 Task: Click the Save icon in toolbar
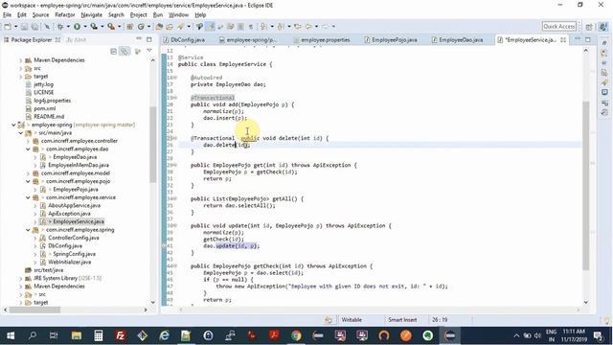[24, 27]
